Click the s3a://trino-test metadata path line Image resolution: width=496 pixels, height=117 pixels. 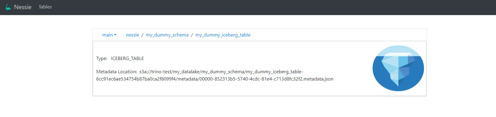pyautogui.click(x=221, y=72)
